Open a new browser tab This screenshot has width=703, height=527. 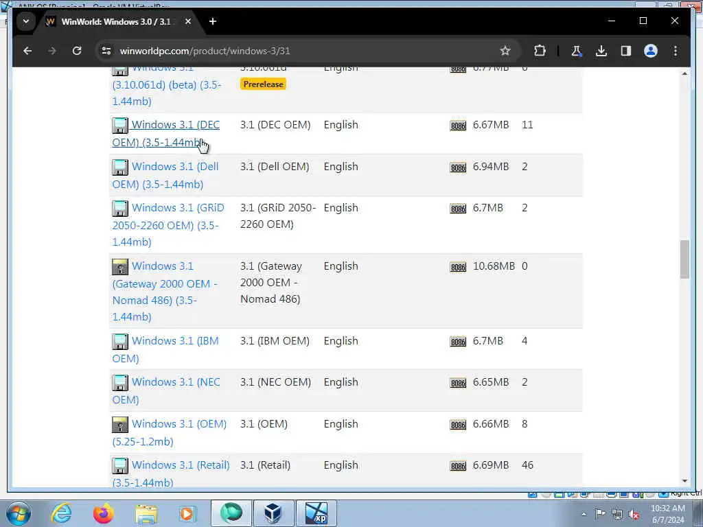[x=213, y=21]
